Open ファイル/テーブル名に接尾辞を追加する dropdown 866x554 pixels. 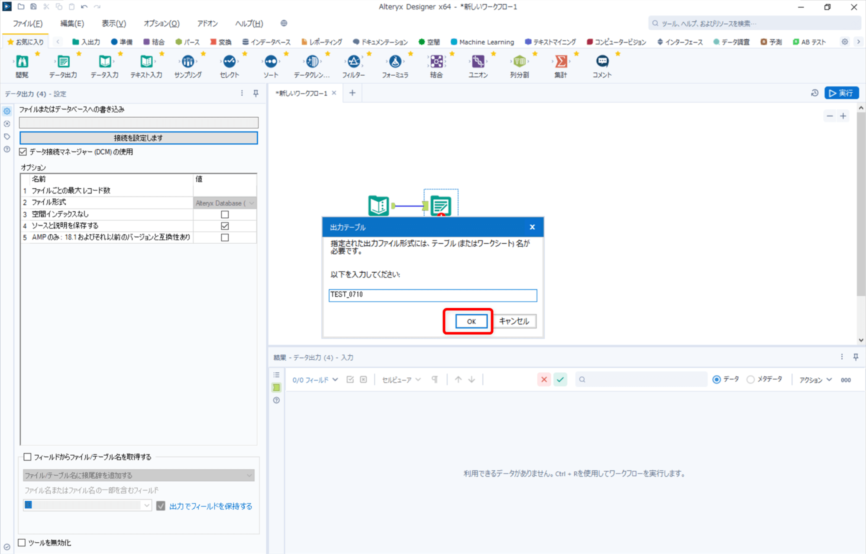tap(139, 475)
